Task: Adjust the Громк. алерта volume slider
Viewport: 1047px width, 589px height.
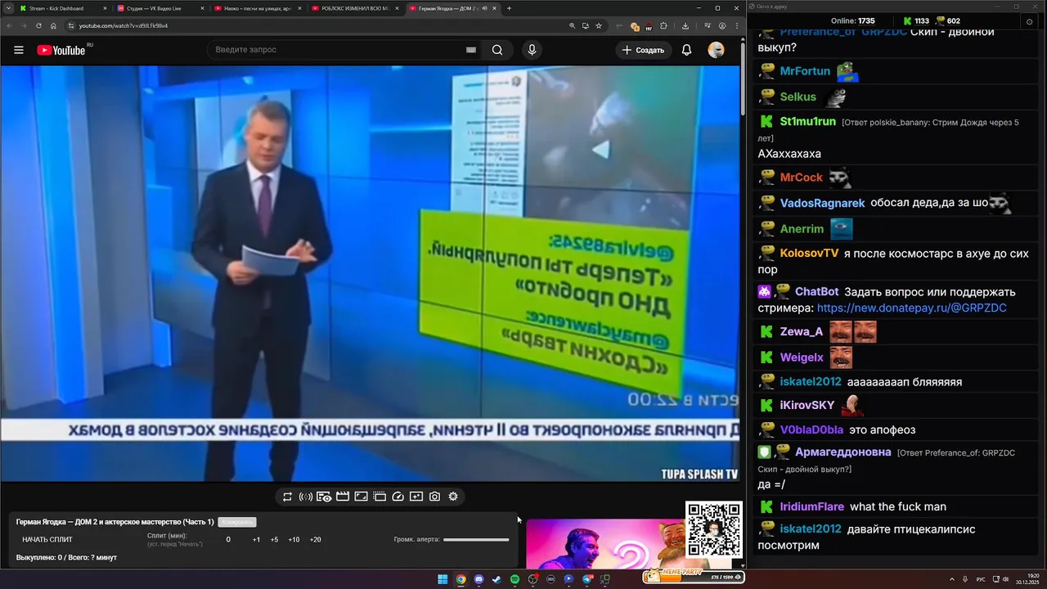Action: click(476, 540)
